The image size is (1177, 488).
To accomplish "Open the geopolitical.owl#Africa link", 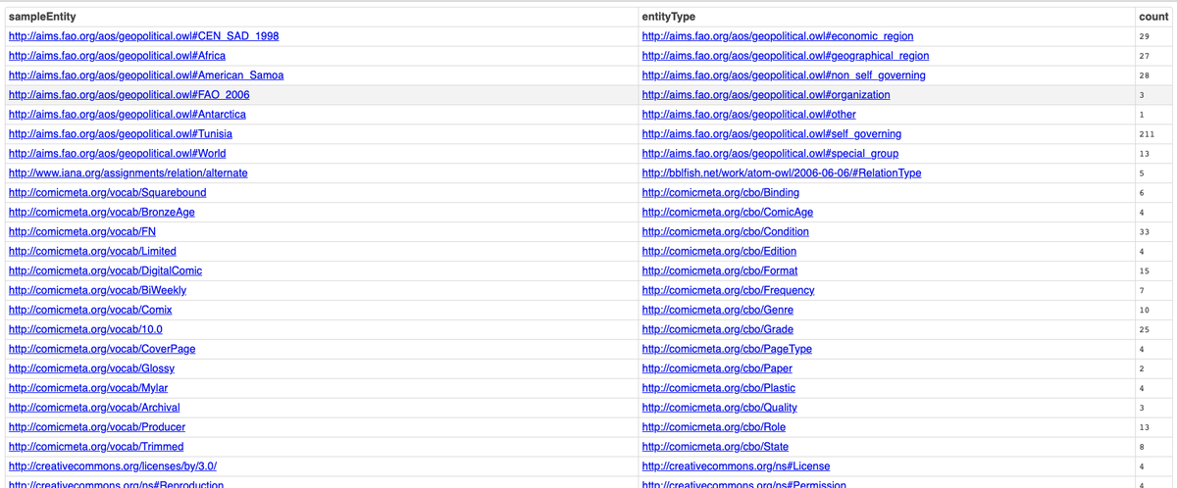I will [x=117, y=56].
